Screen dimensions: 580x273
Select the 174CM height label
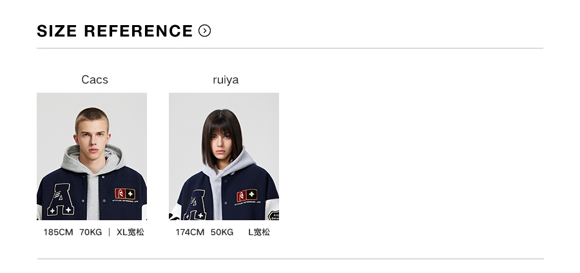pyautogui.click(x=189, y=232)
